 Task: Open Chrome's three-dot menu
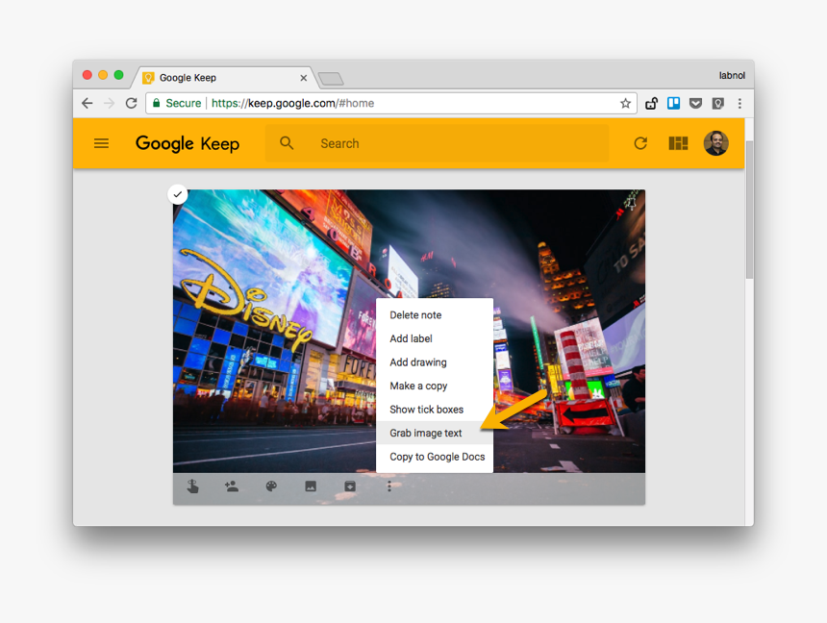739,103
